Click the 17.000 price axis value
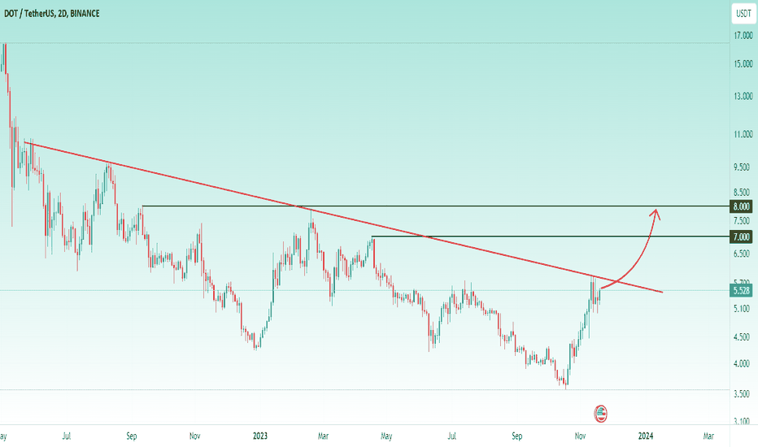The width and height of the screenshot is (758, 447). (743, 35)
